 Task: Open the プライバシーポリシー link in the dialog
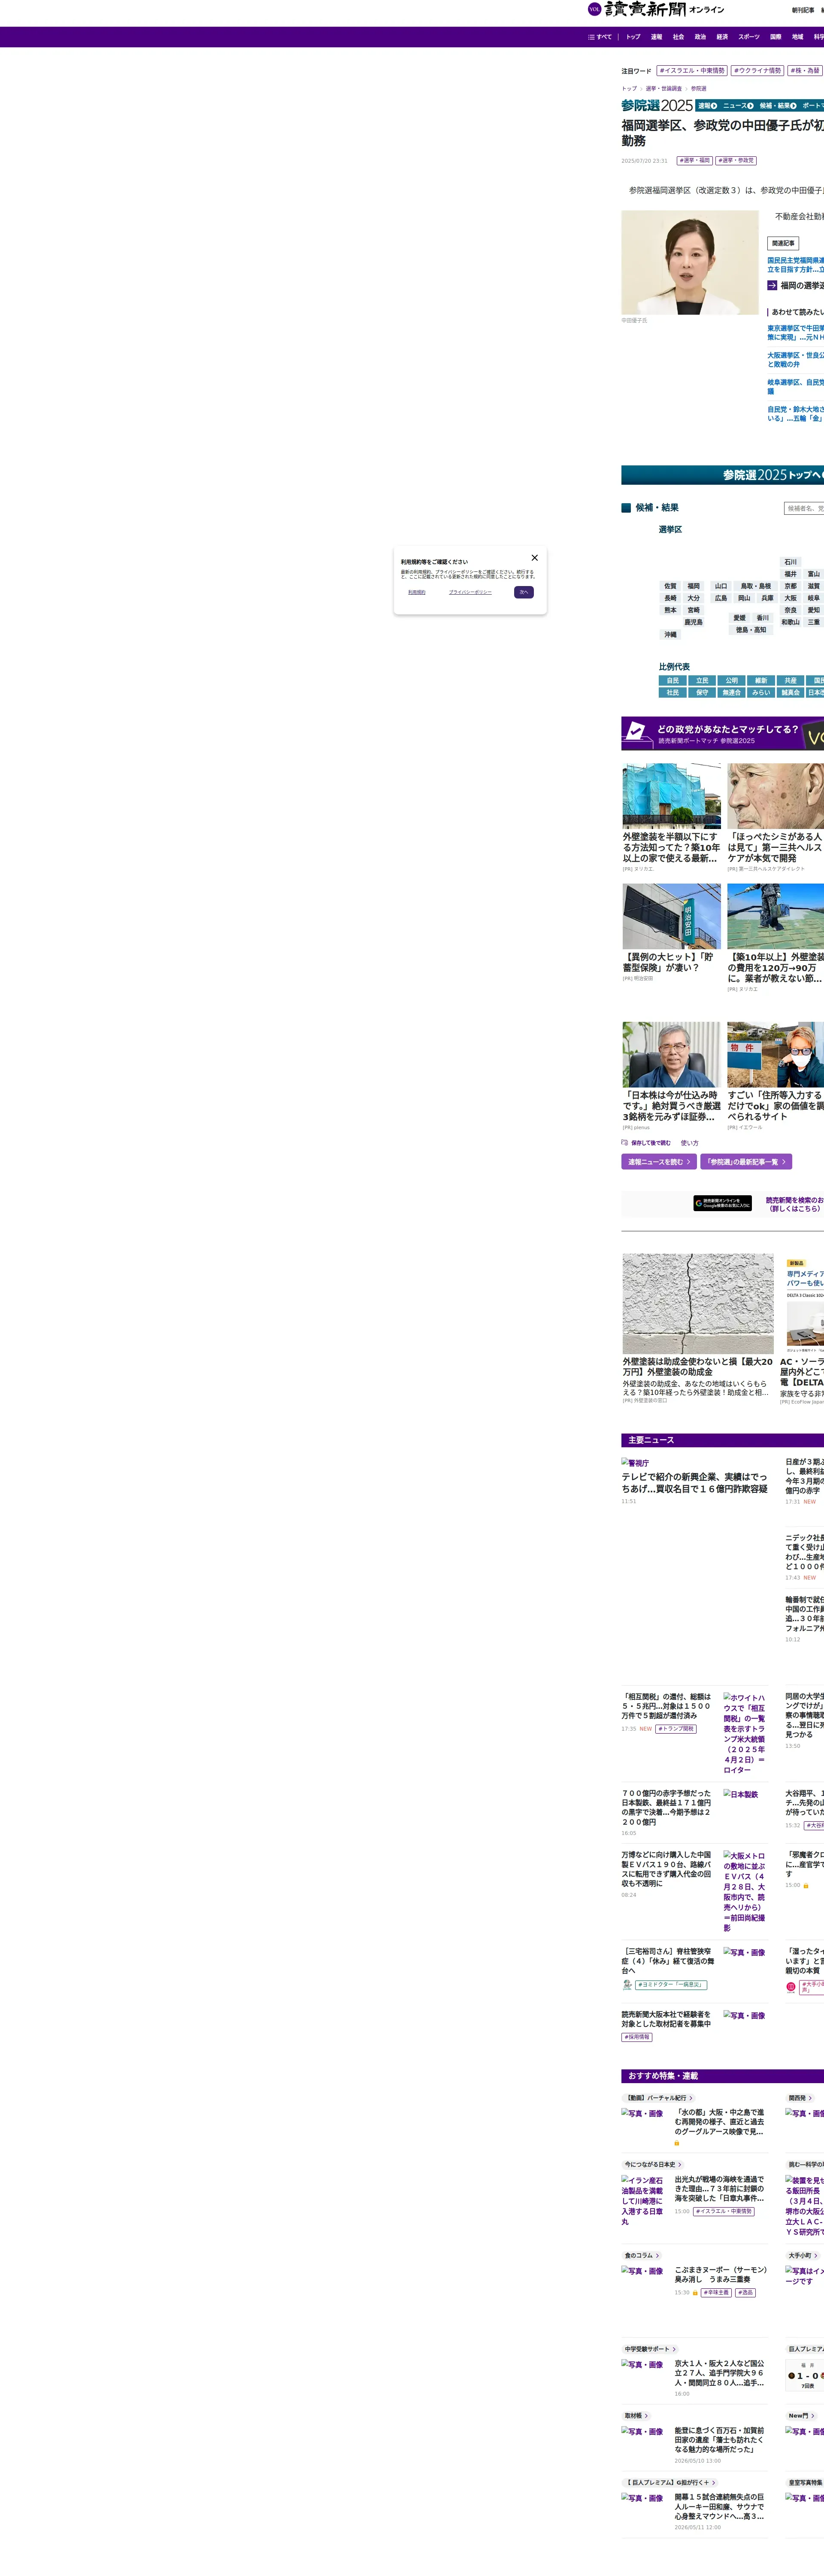coord(470,592)
